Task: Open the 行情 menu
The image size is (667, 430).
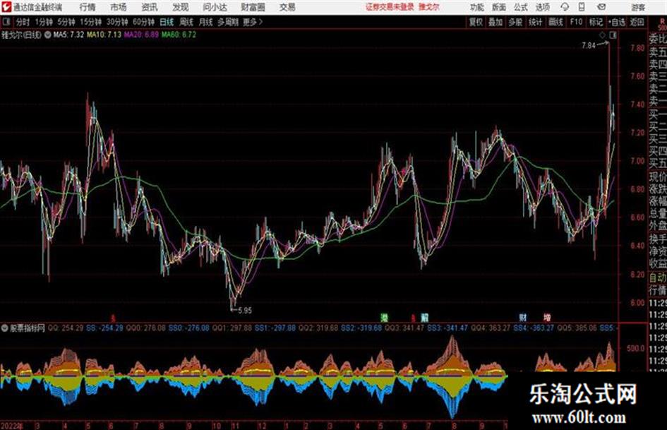Action: [x=88, y=7]
